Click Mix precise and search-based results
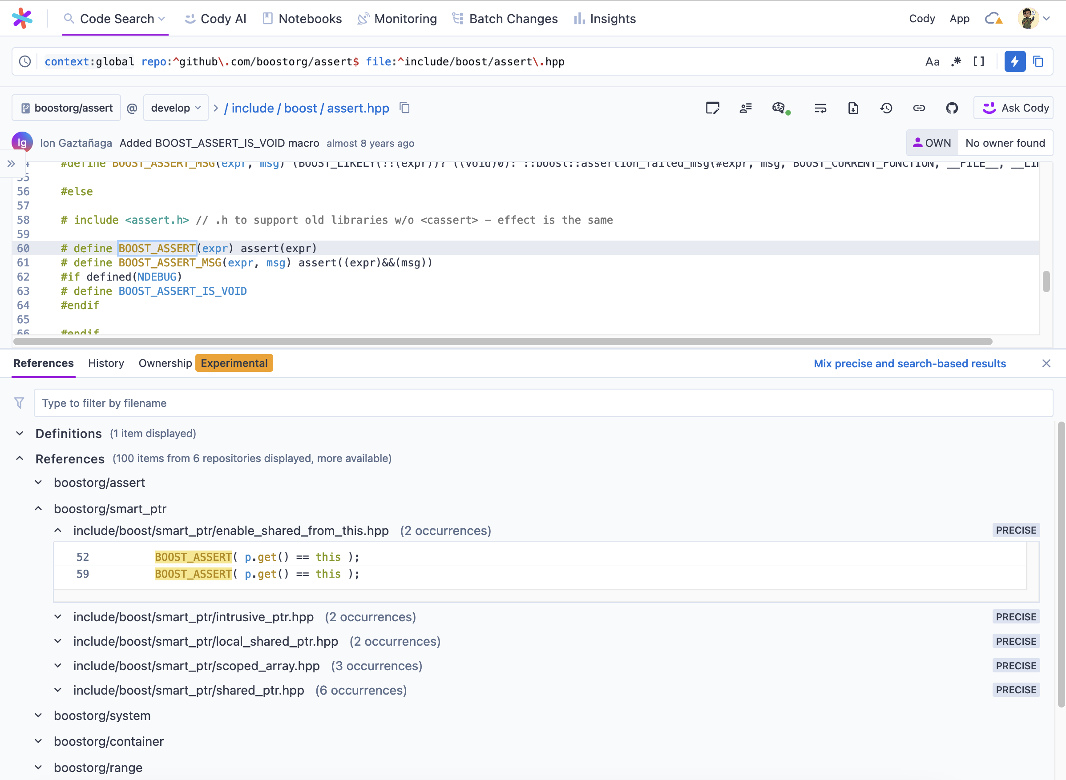Viewport: 1066px width, 780px height. (910, 364)
